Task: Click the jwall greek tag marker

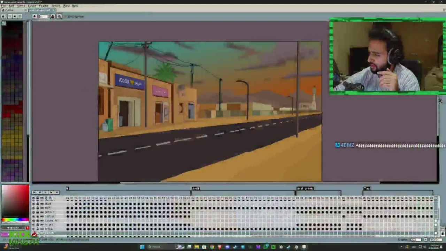Action: coord(305,189)
